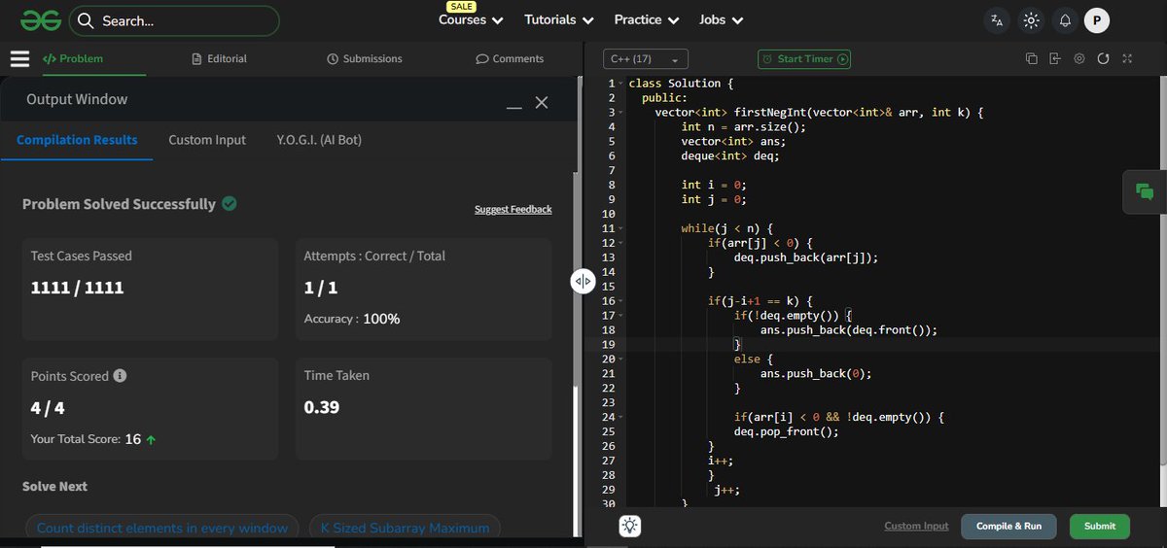Click the panel splitter handle icon

click(x=583, y=282)
